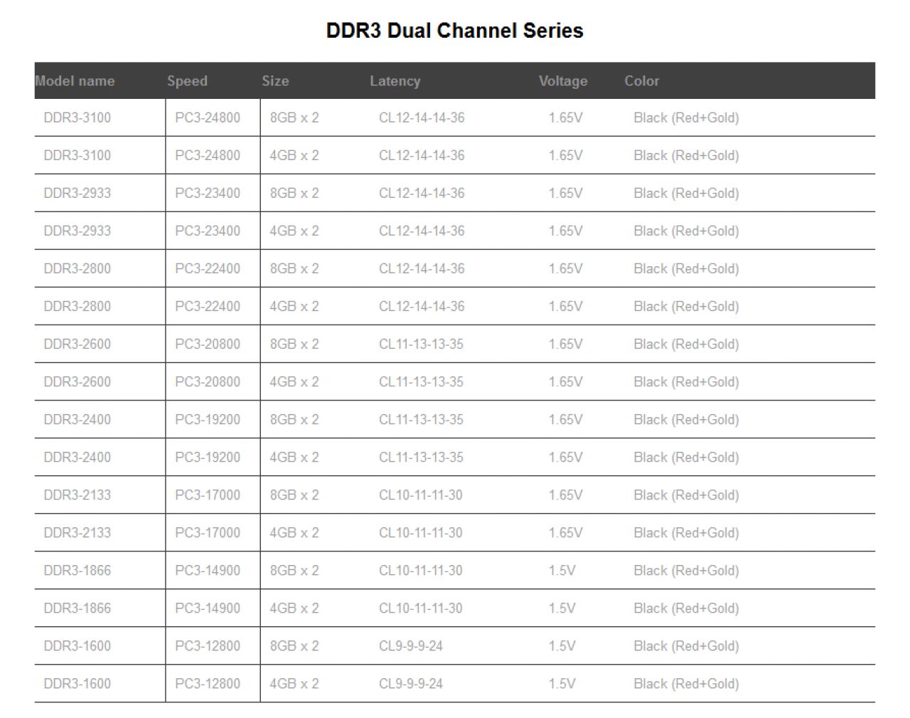Click CL12-14-14-36 latency for DDR3-2800 8GB

[422, 269]
